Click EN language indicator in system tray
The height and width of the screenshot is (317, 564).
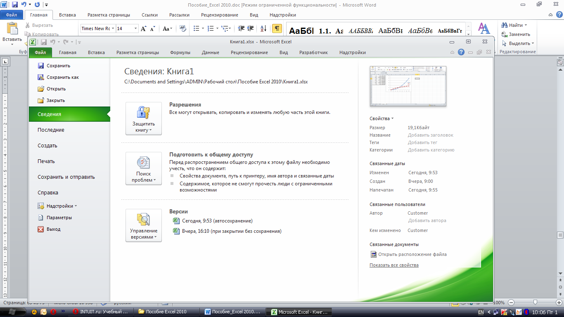click(481, 312)
